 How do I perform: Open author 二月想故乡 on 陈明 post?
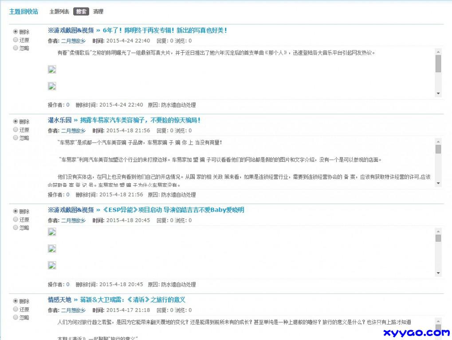click(73, 41)
